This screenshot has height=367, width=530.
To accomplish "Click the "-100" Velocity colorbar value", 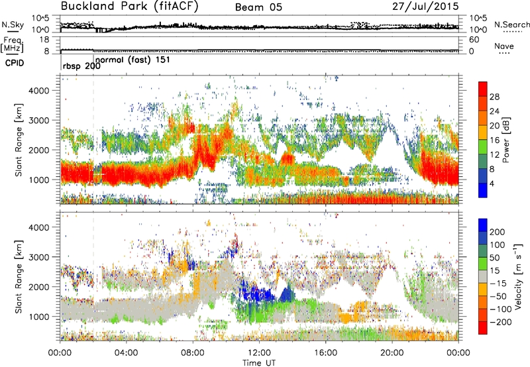I will tap(501, 309).
